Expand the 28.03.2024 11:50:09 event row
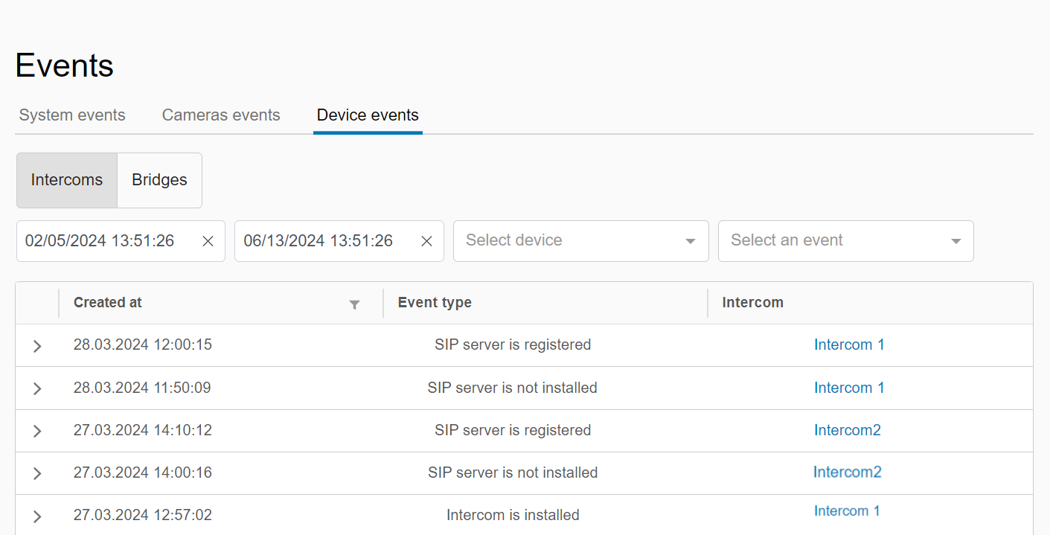This screenshot has height=535, width=1050. pyautogui.click(x=37, y=388)
